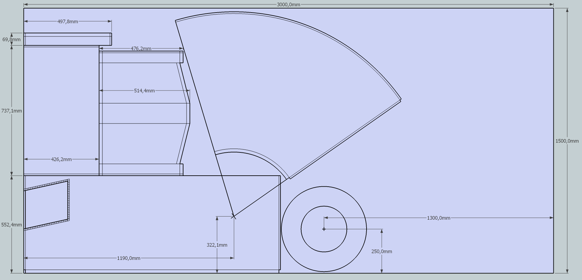Viewport: 582px width, 280px height.
Task: Select the hatched trapezoid window shape
Action: click(47, 205)
